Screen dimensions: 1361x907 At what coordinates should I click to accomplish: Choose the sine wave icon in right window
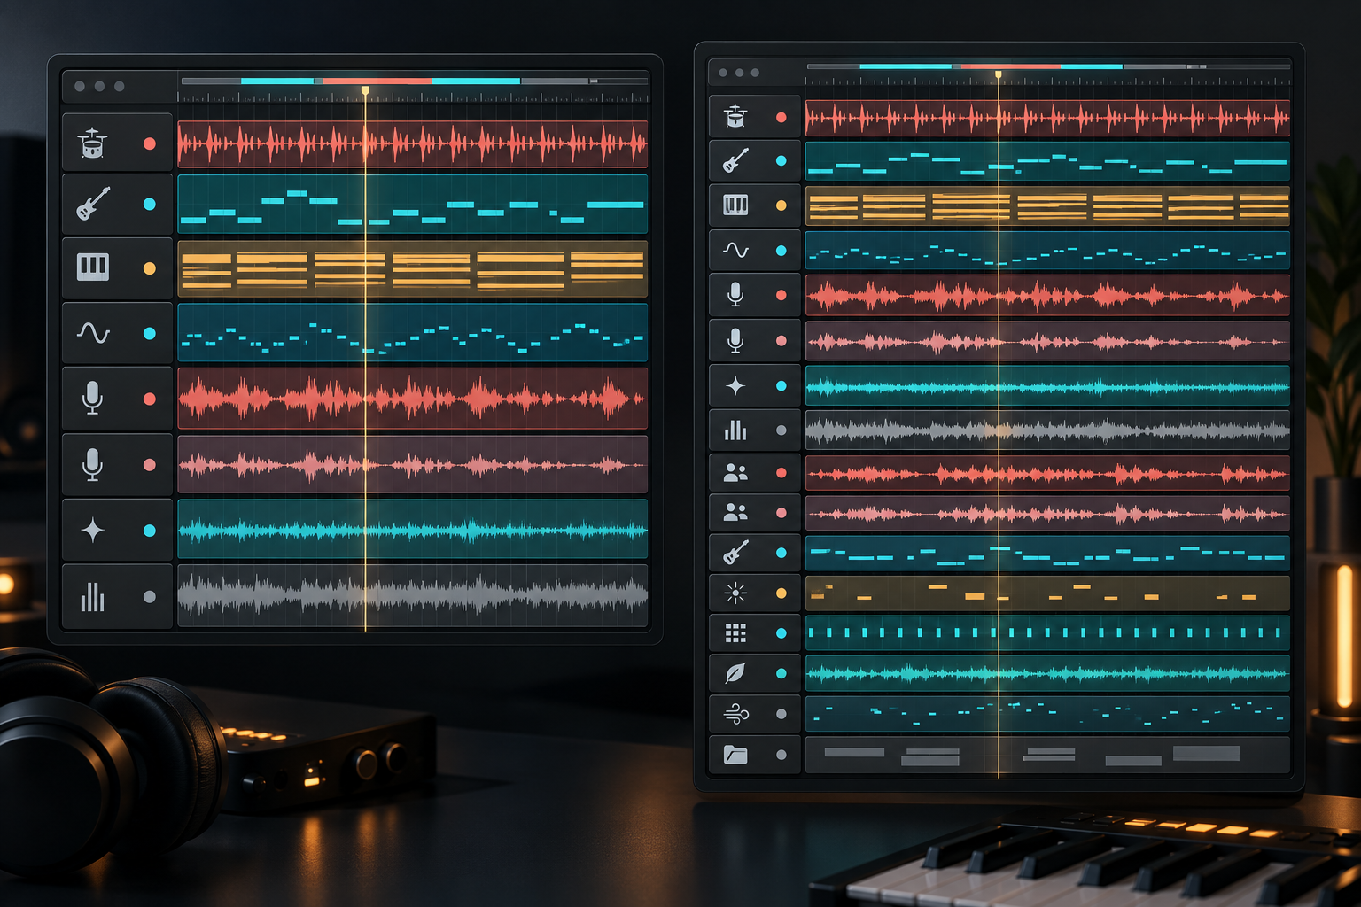tap(735, 251)
